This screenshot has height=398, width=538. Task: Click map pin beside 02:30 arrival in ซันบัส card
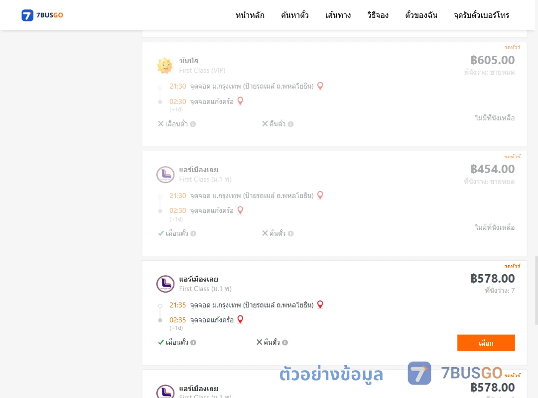pos(241,101)
